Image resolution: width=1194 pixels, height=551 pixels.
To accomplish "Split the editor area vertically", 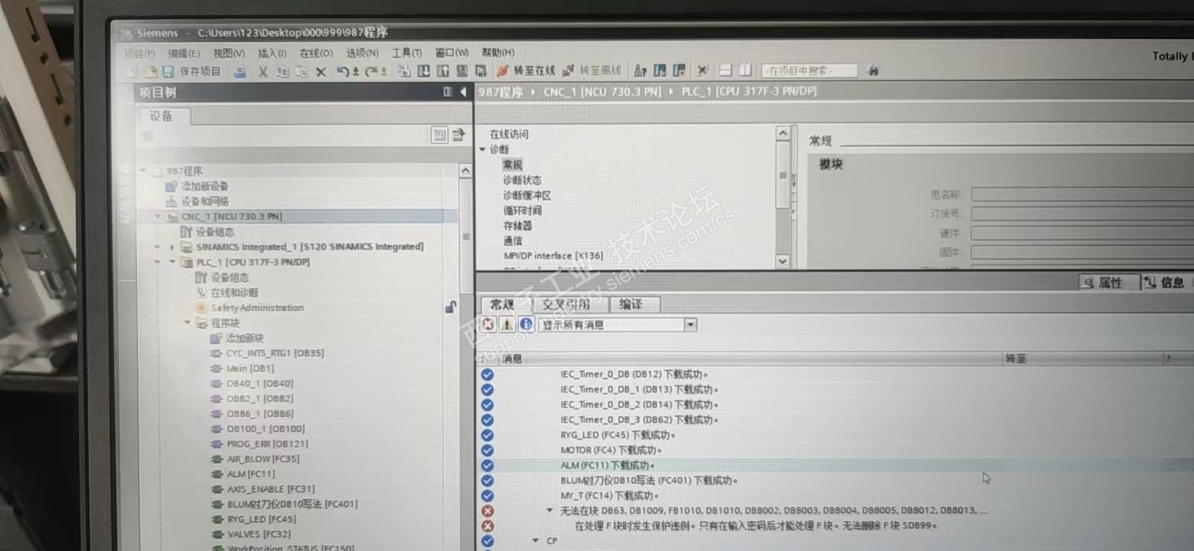I will [x=745, y=70].
